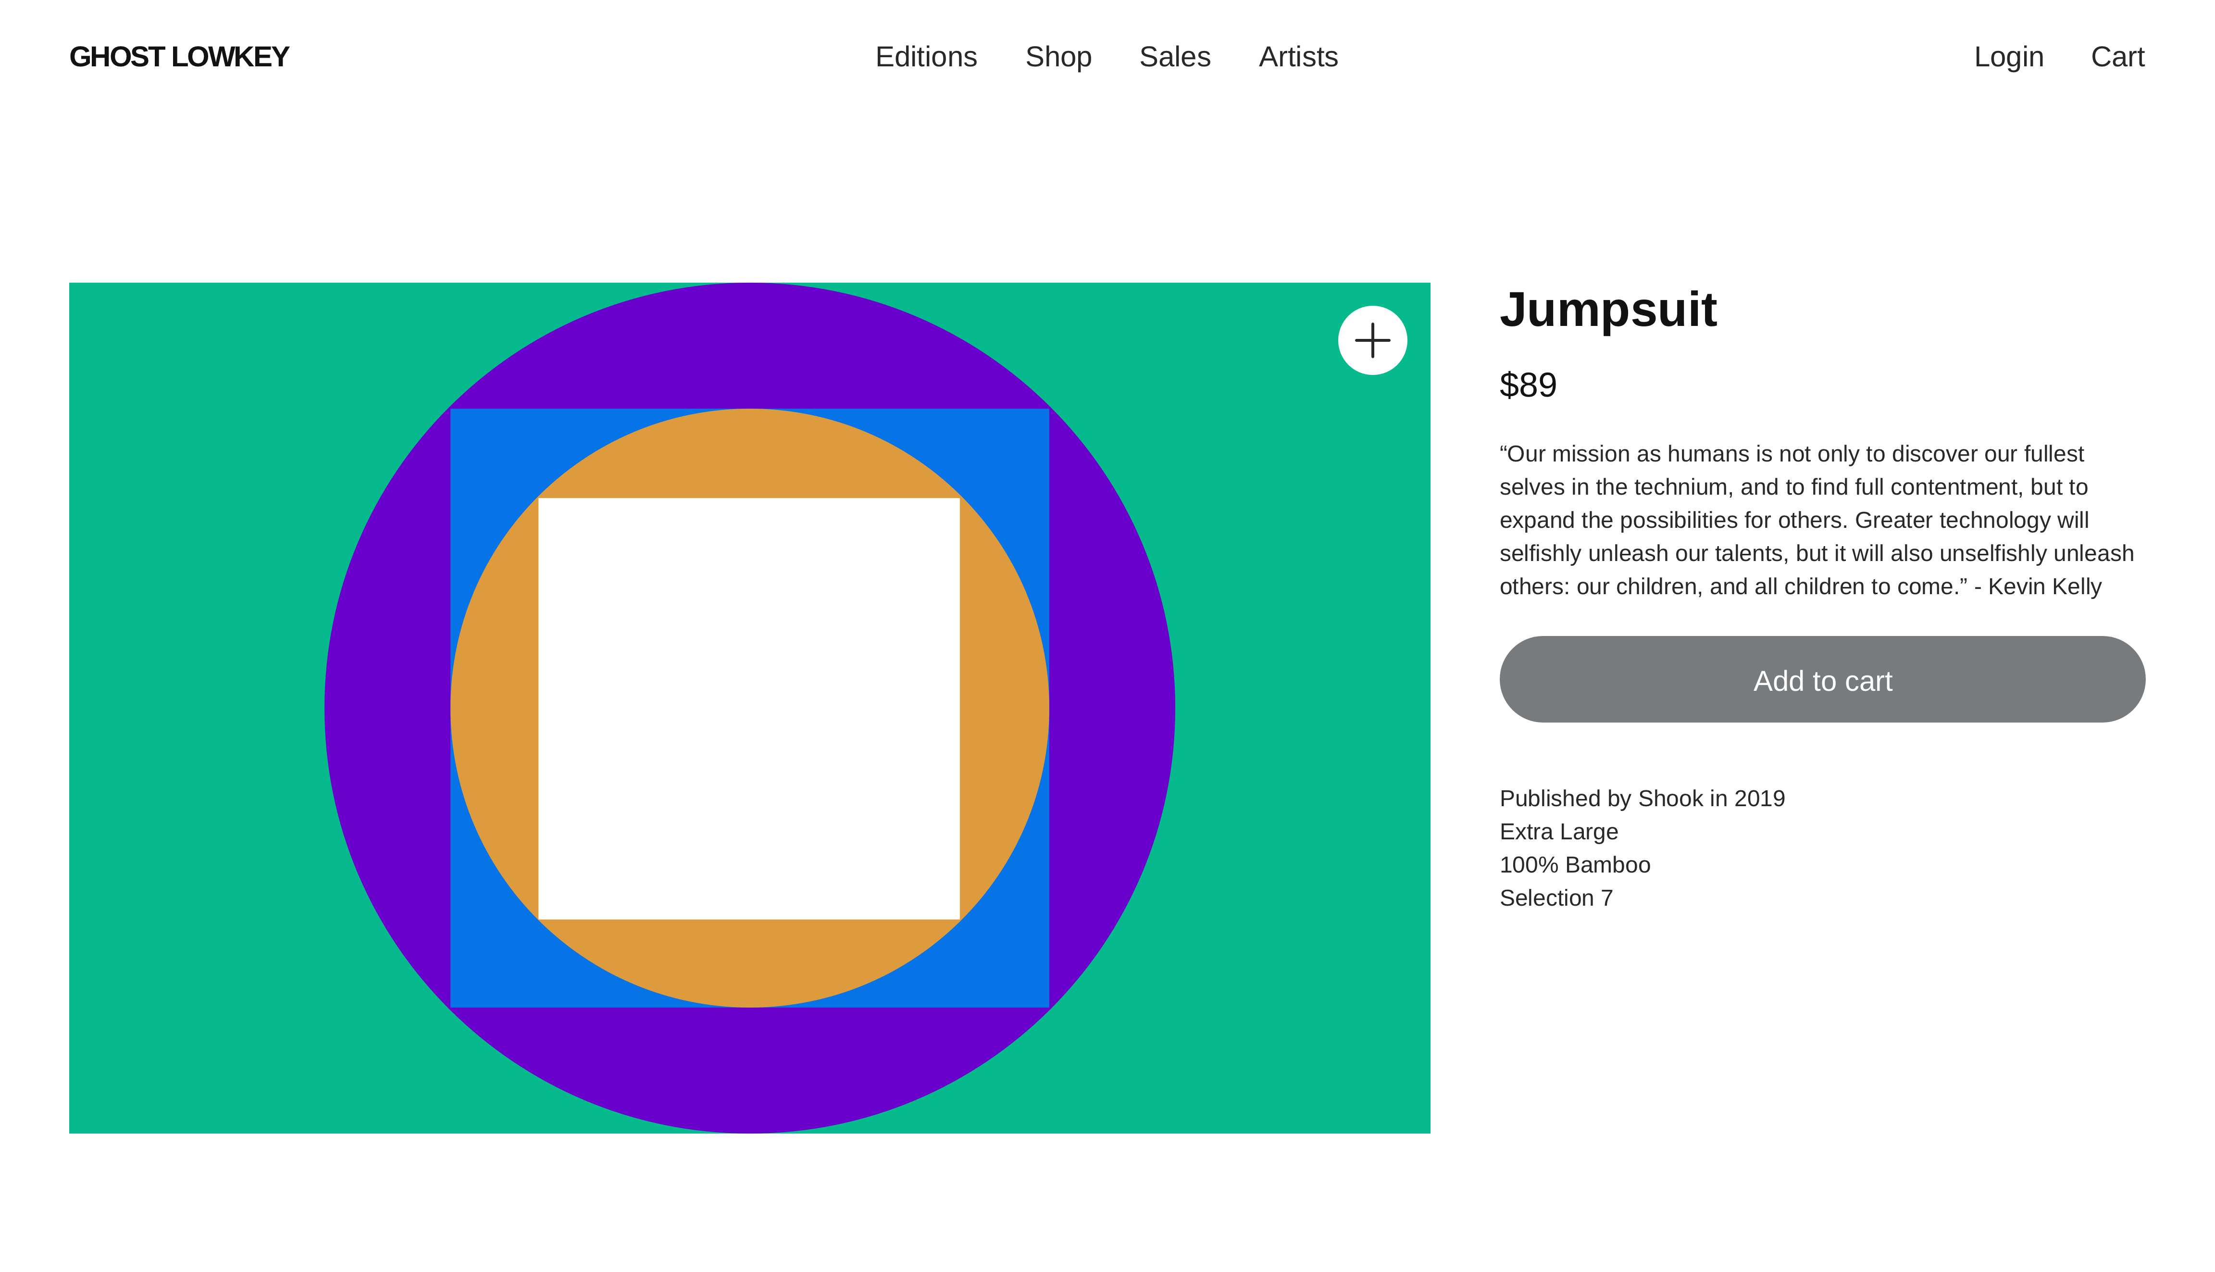Click the zoom/expand icon on artwork

[x=1371, y=341]
